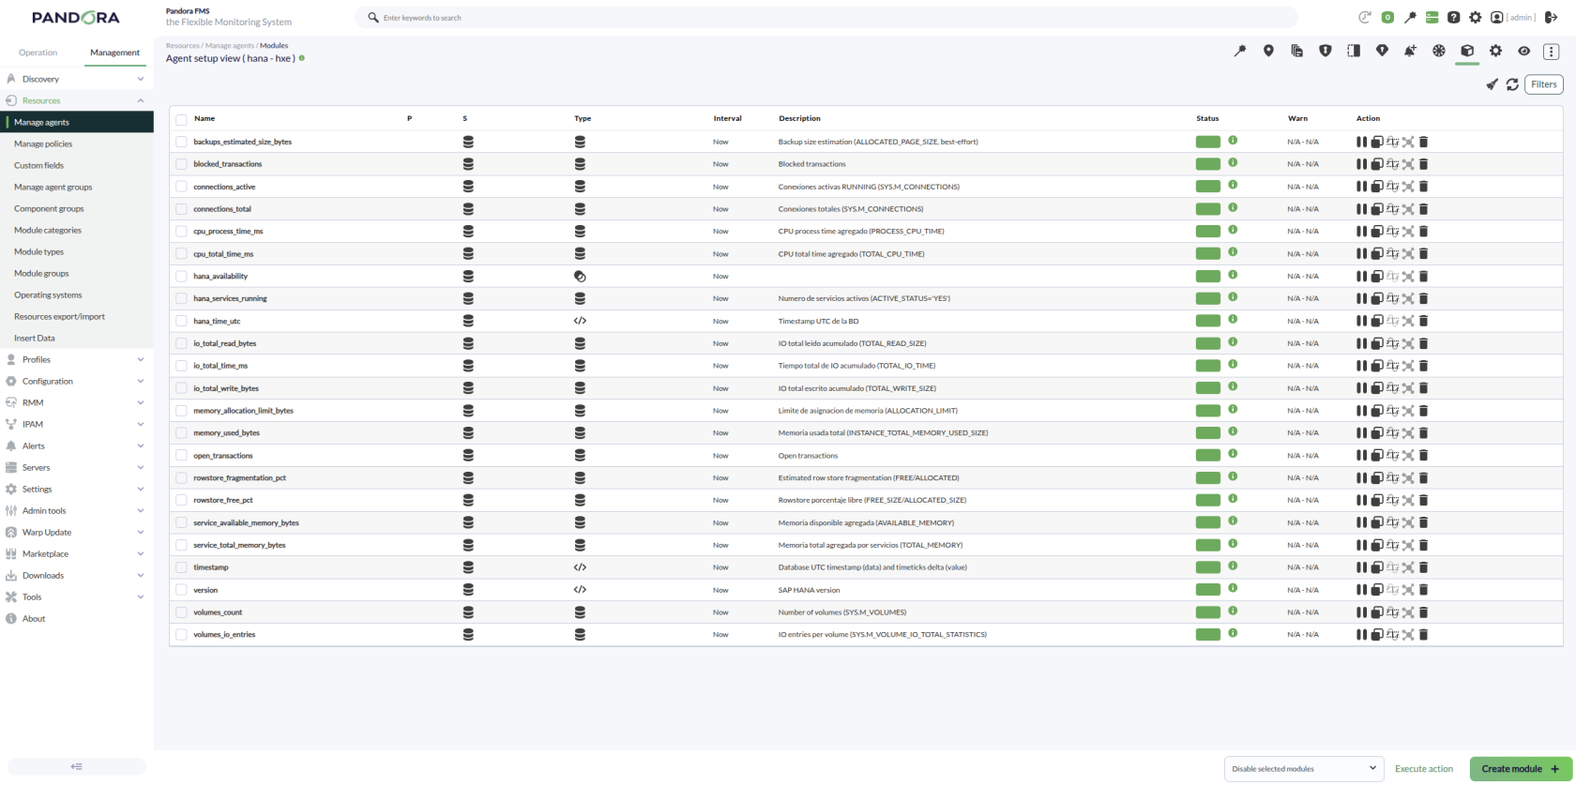Click the agent view eye icon
The height and width of the screenshot is (785, 1576).
(x=1523, y=51)
